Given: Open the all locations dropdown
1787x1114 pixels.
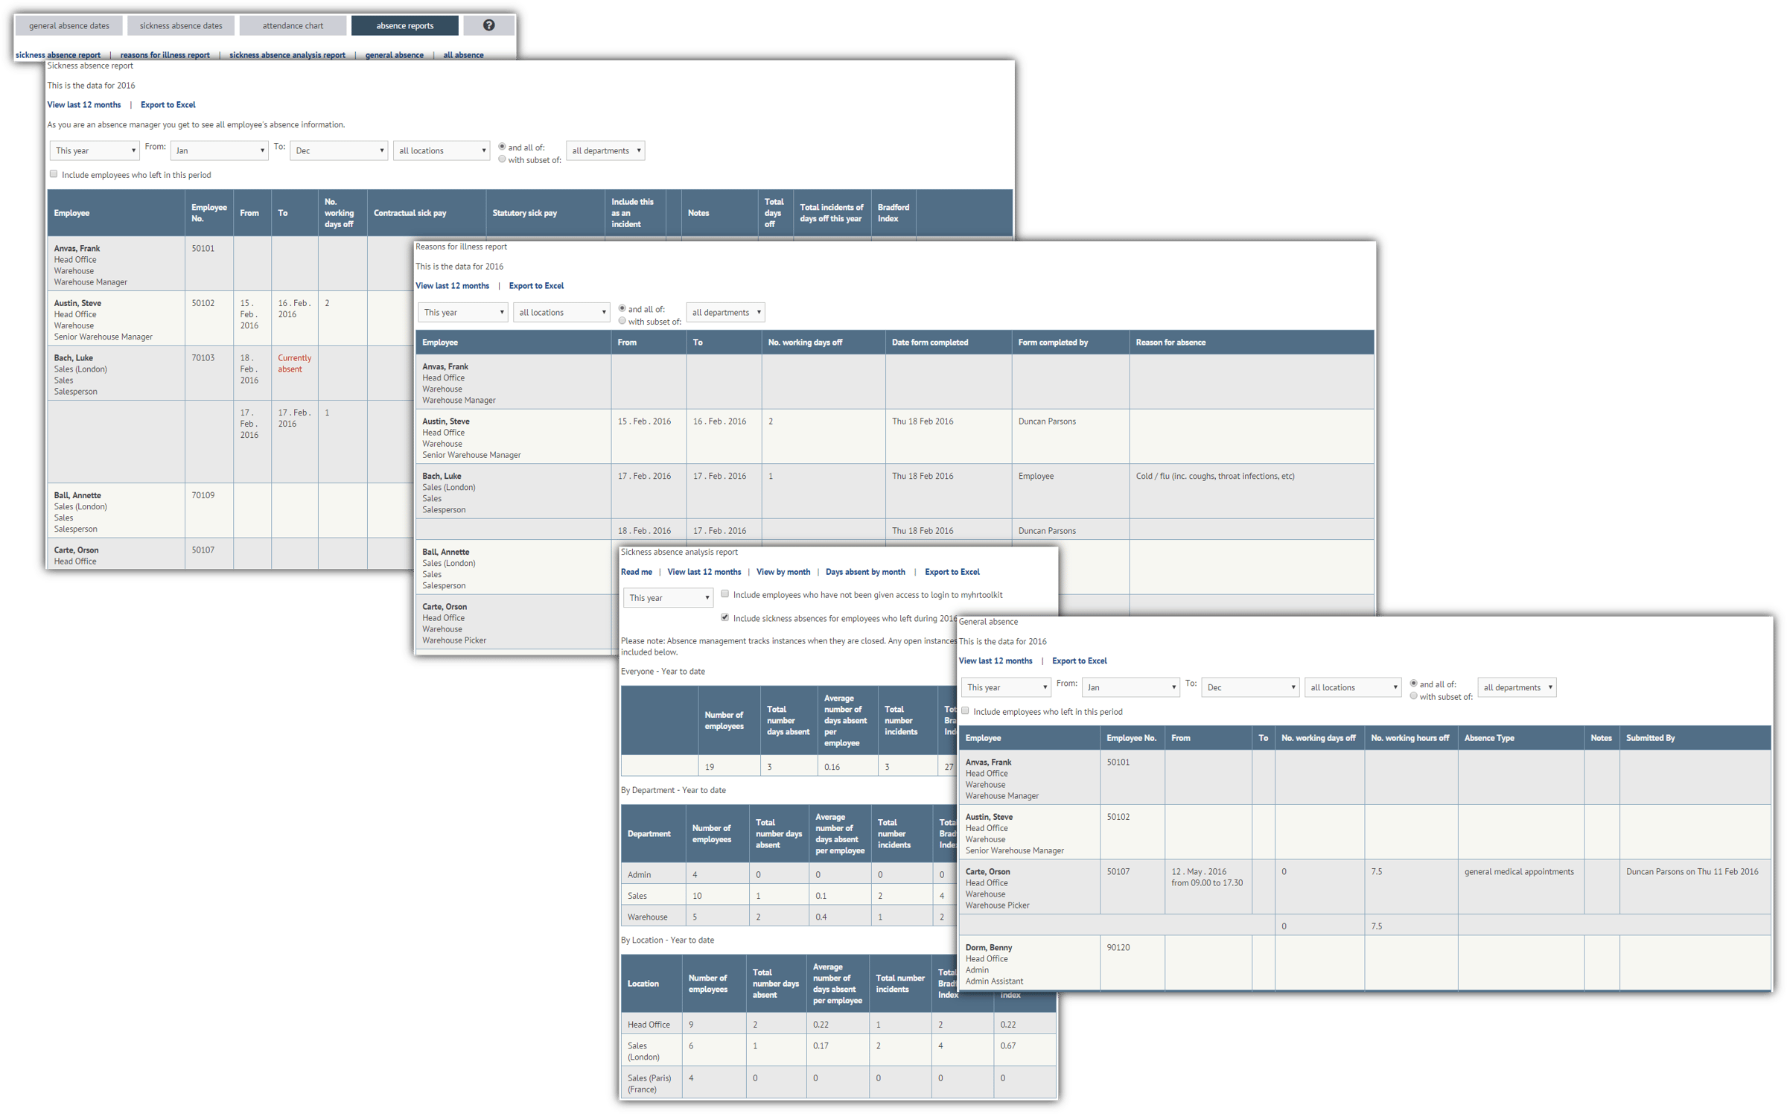Looking at the screenshot, I should point(441,150).
